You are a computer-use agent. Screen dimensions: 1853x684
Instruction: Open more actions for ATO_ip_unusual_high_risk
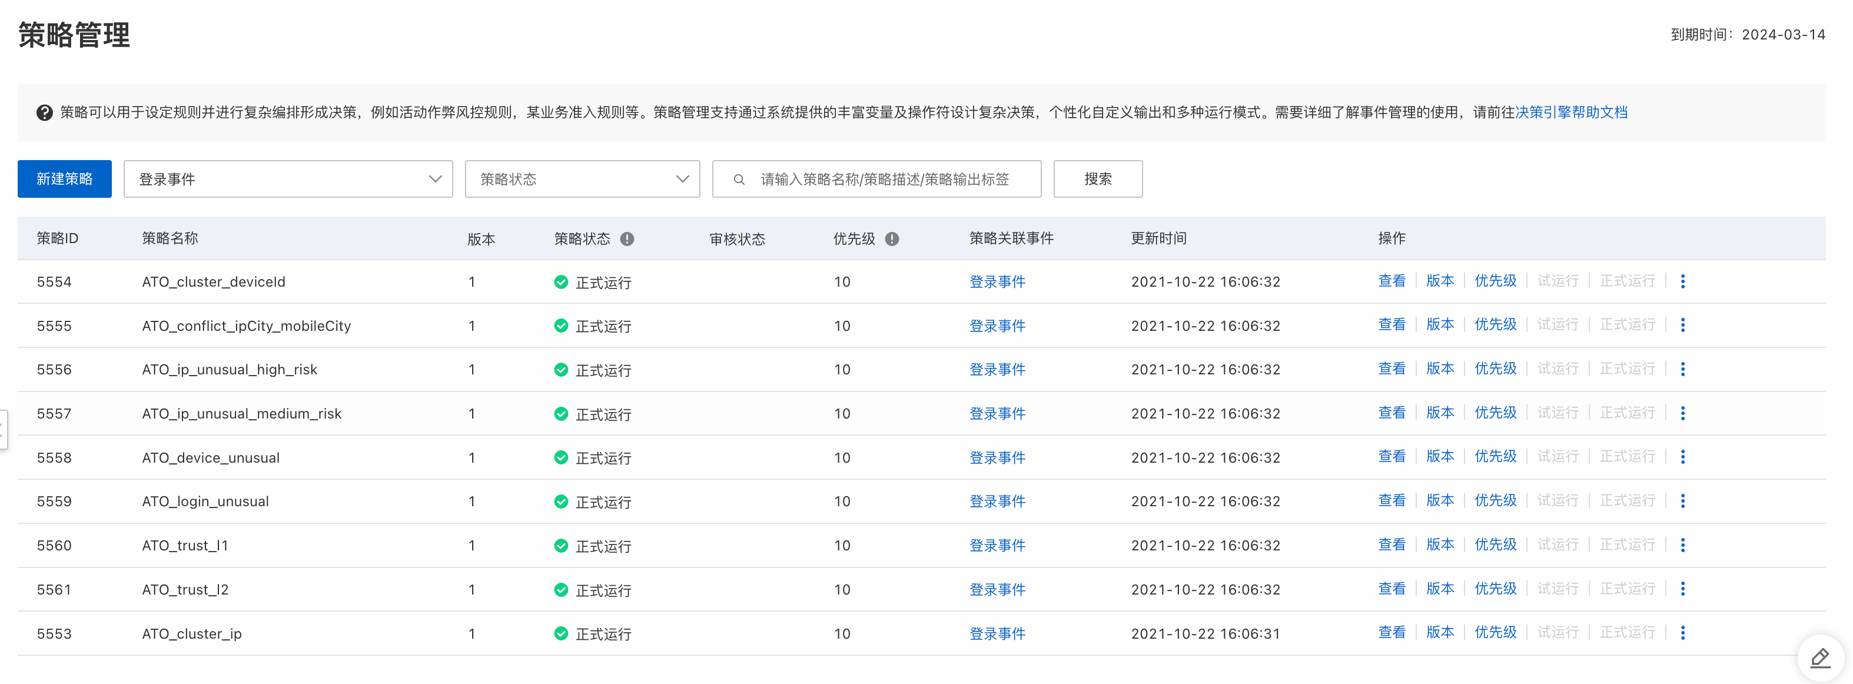click(1682, 369)
